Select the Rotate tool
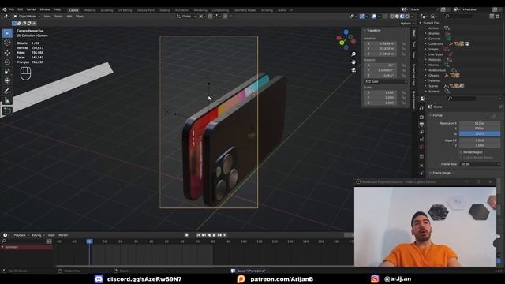 click(x=7, y=62)
